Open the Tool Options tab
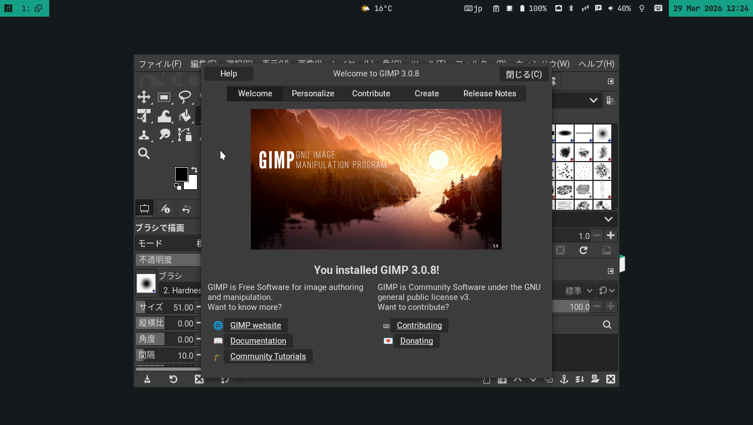753x425 pixels. click(x=145, y=209)
